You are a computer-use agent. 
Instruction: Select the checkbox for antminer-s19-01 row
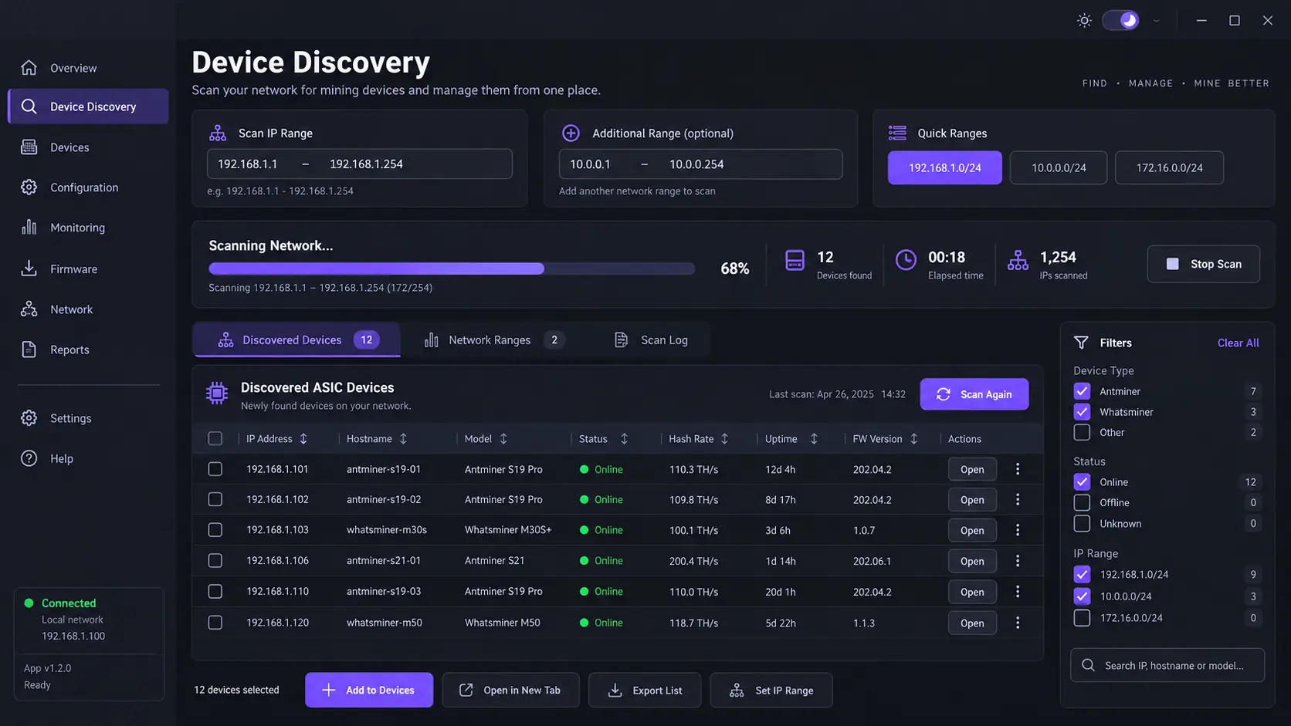pos(215,469)
